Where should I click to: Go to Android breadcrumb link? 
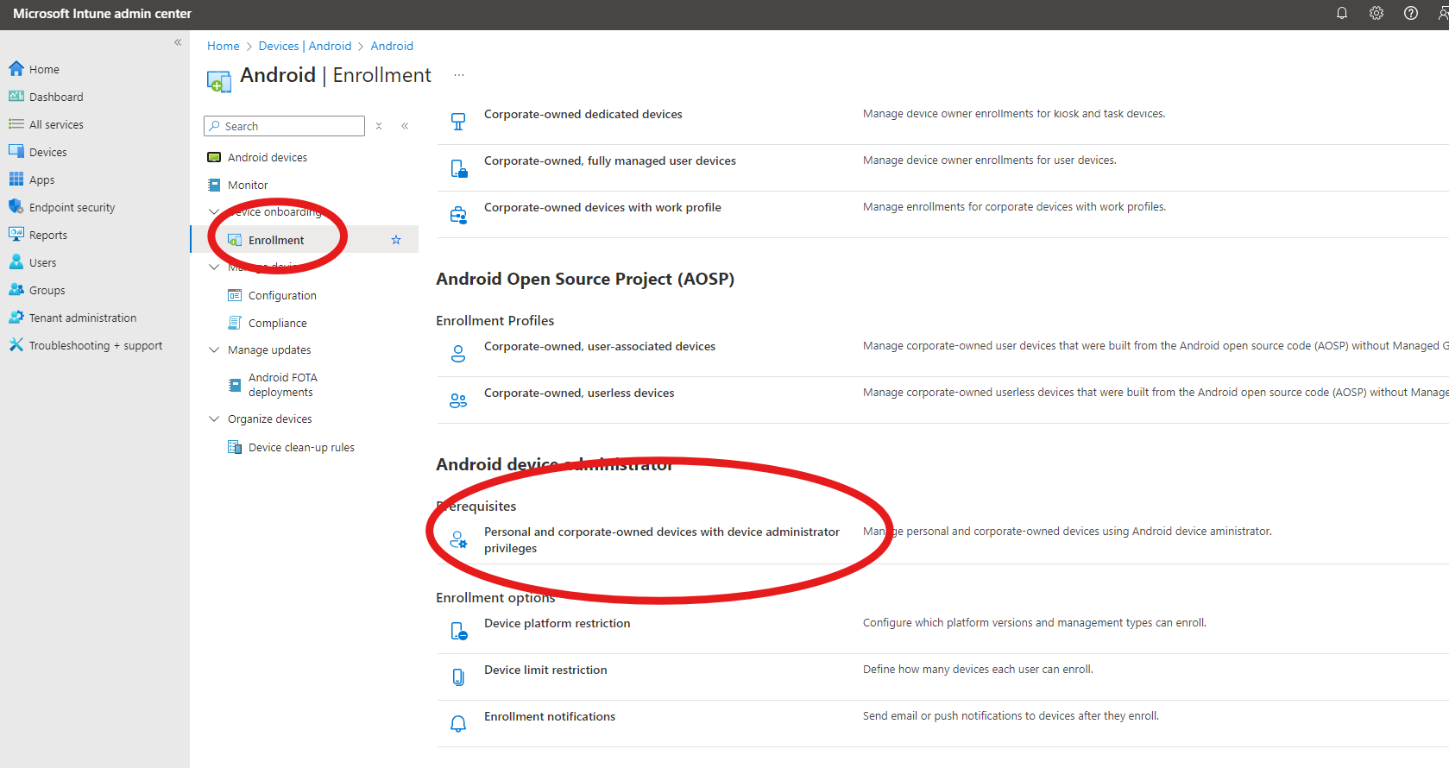392,46
